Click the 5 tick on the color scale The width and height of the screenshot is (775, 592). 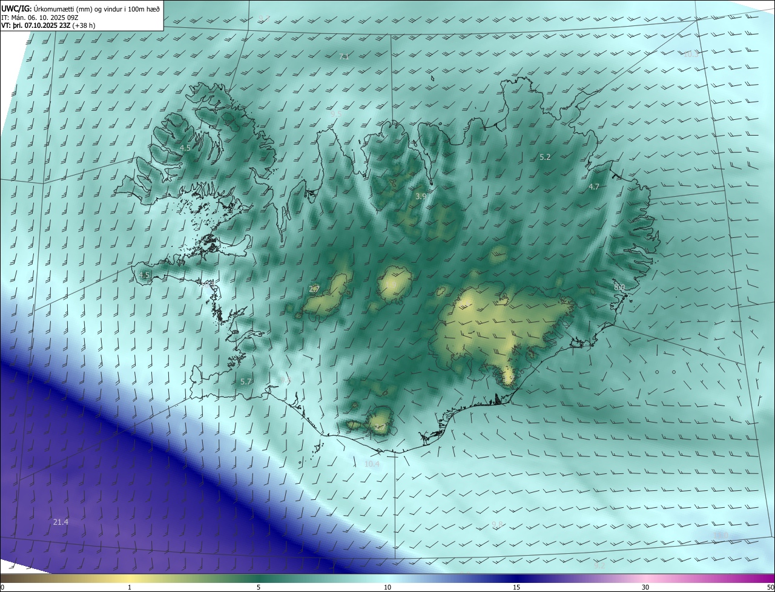[x=259, y=587]
